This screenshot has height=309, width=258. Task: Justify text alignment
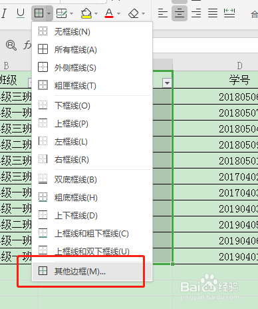[213, 13]
